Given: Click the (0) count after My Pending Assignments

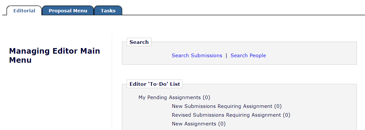Looking at the screenshot, I should coord(206,97).
